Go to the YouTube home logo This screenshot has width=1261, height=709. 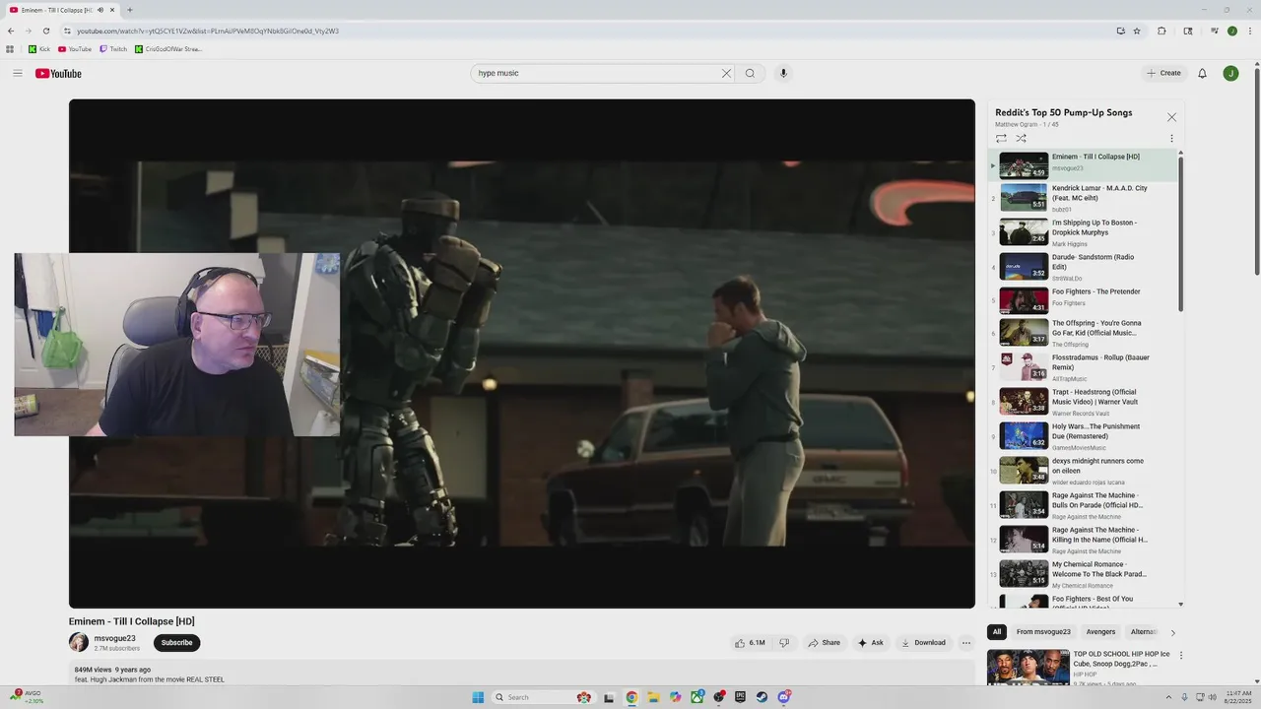[58, 73]
